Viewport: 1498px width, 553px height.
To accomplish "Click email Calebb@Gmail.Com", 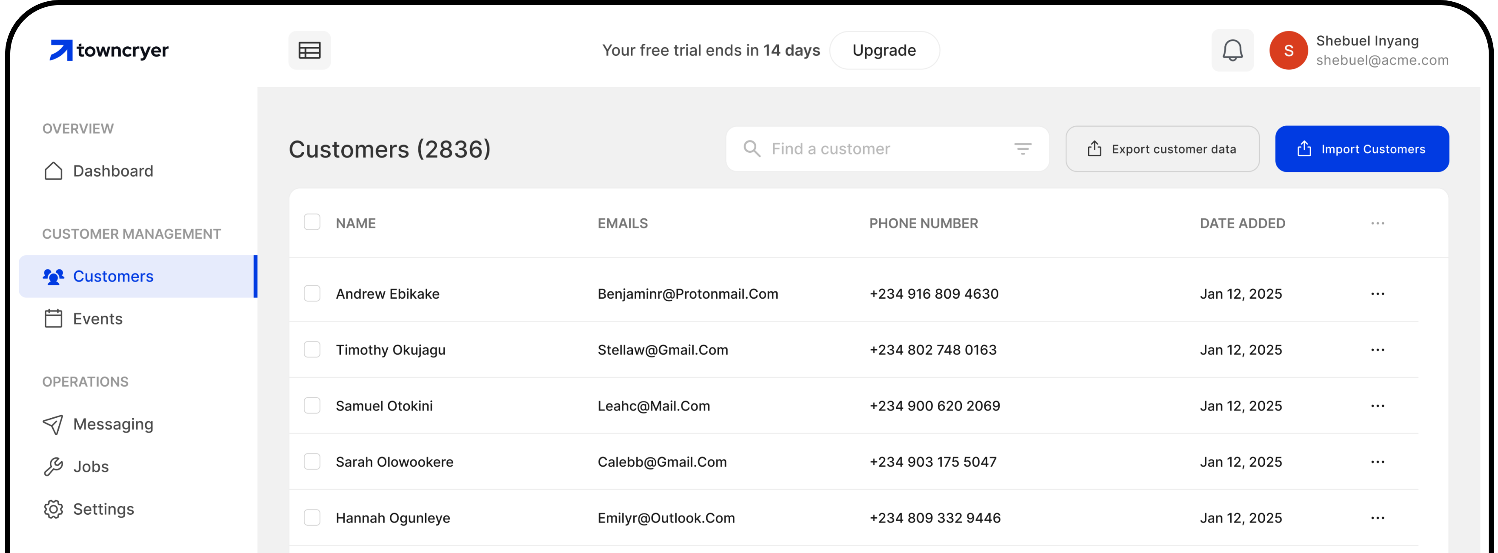I will point(662,462).
